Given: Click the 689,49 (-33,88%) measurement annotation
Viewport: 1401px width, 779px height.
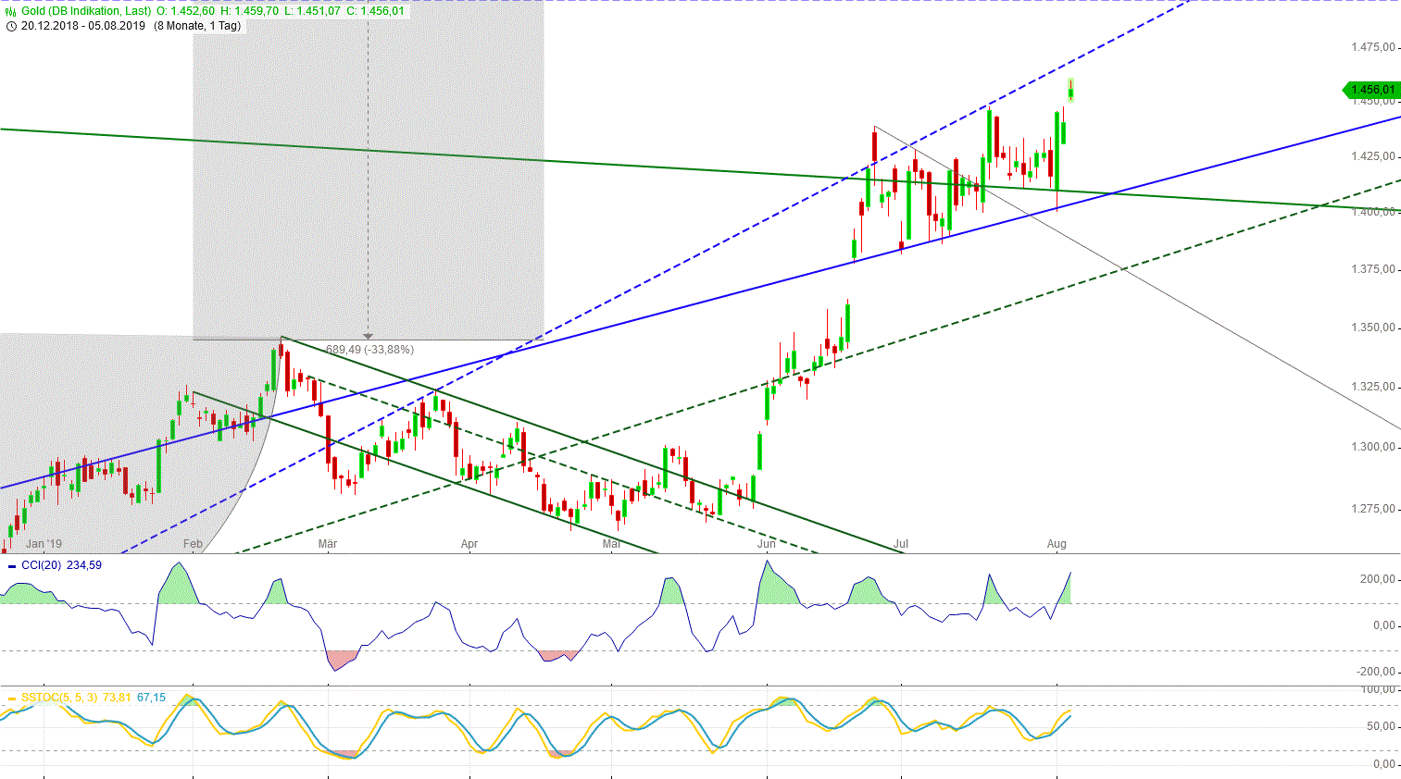Looking at the screenshot, I should 369,350.
